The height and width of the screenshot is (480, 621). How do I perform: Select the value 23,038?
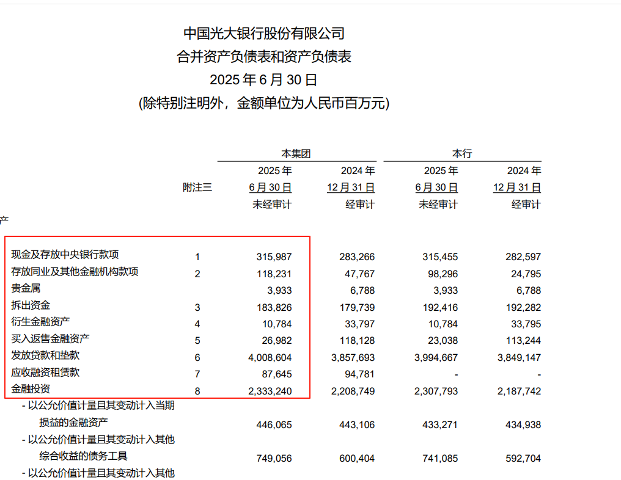(443, 341)
